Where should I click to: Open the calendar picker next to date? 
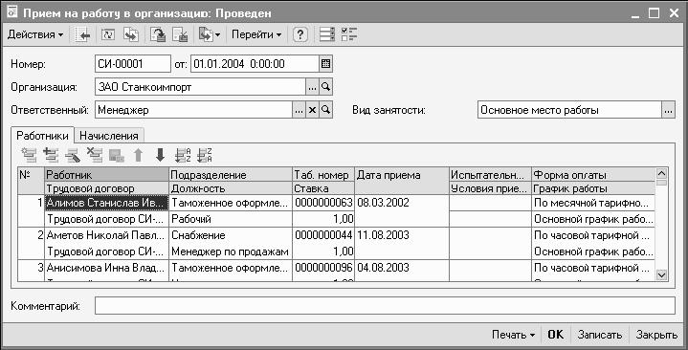(325, 64)
